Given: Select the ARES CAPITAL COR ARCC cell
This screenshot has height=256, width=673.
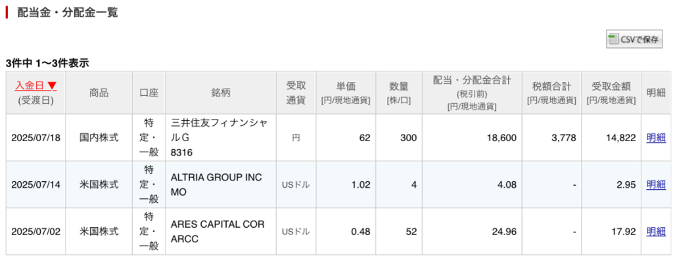Looking at the screenshot, I should click(x=221, y=232).
